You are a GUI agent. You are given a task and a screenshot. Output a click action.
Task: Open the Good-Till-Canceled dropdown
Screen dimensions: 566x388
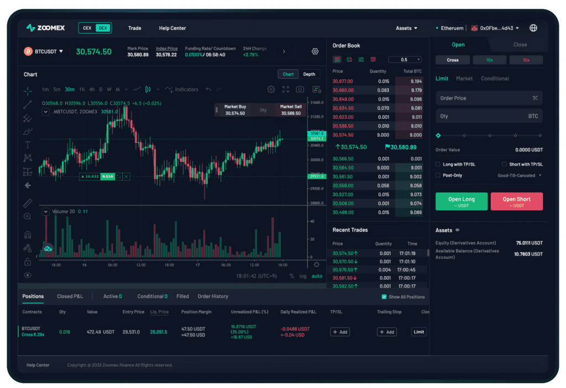click(x=520, y=176)
